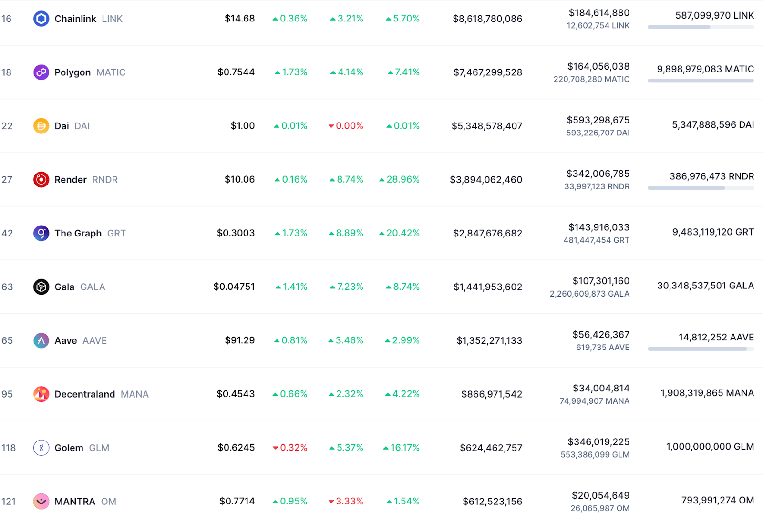The height and width of the screenshot is (513, 763).
Task: Click Dai 24h volume $593,298,675
Action: (598, 120)
